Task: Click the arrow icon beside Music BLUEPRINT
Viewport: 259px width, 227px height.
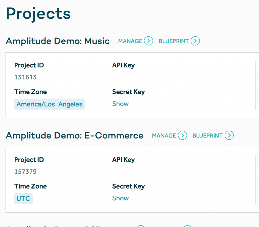Action: tap(195, 41)
